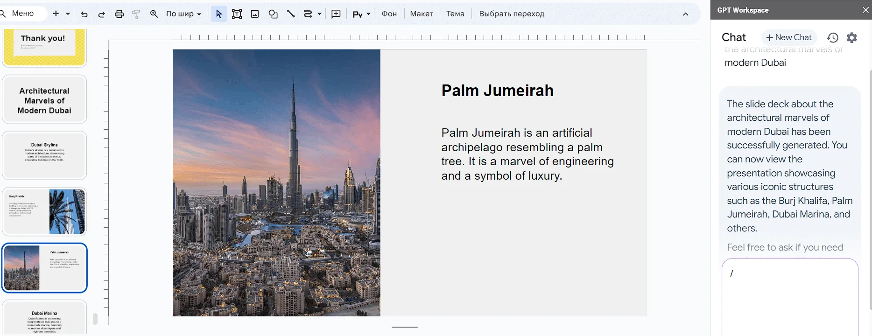
Task: Click the Undo arrow icon
Action: 84,14
